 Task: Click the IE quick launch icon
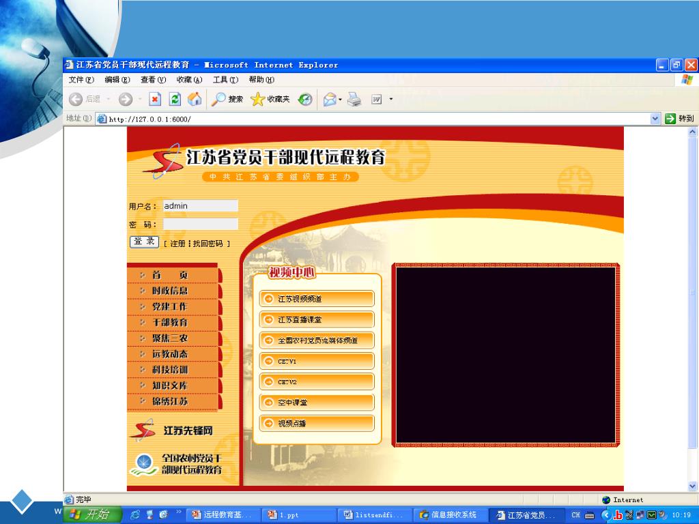pos(135,514)
